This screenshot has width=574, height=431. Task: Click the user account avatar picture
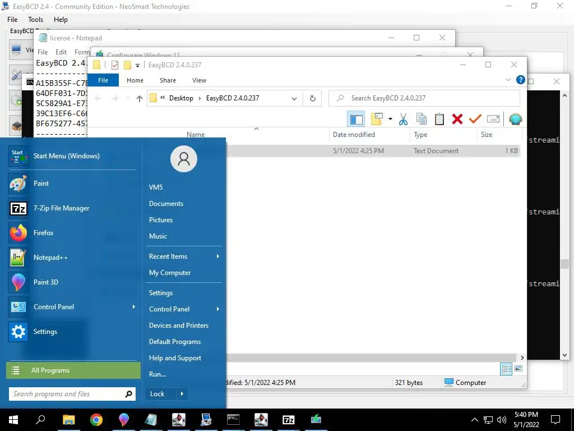(184, 159)
